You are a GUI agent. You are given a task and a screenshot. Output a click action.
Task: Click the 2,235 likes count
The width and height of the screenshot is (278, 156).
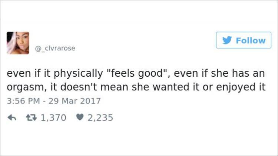(100, 118)
